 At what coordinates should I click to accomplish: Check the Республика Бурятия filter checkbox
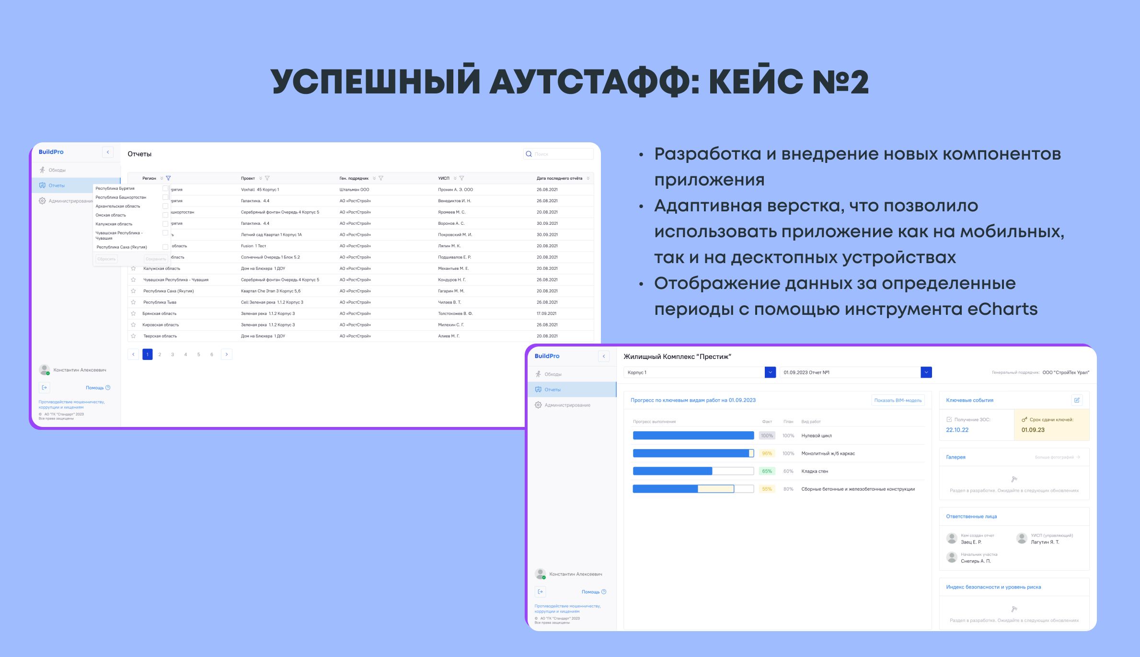pos(165,188)
